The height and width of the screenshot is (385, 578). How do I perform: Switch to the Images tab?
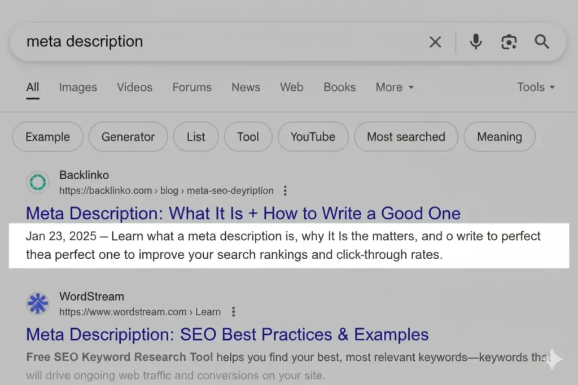pyautogui.click(x=77, y=87)
